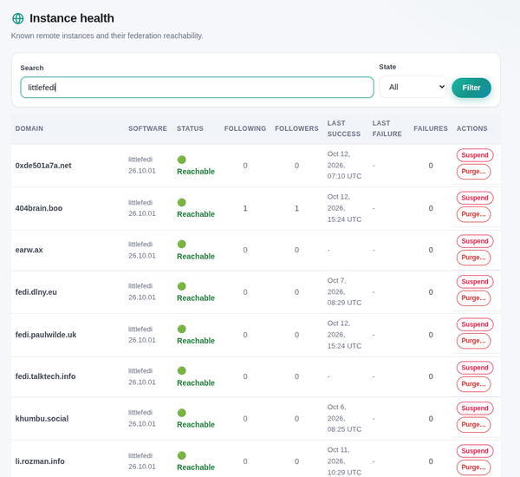Click the STATUS column header

click(190, 128)
